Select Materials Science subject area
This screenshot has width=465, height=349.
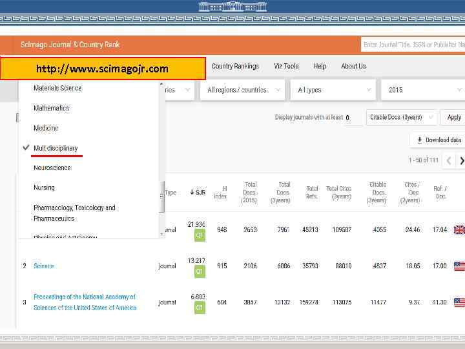tap(57, 88)
